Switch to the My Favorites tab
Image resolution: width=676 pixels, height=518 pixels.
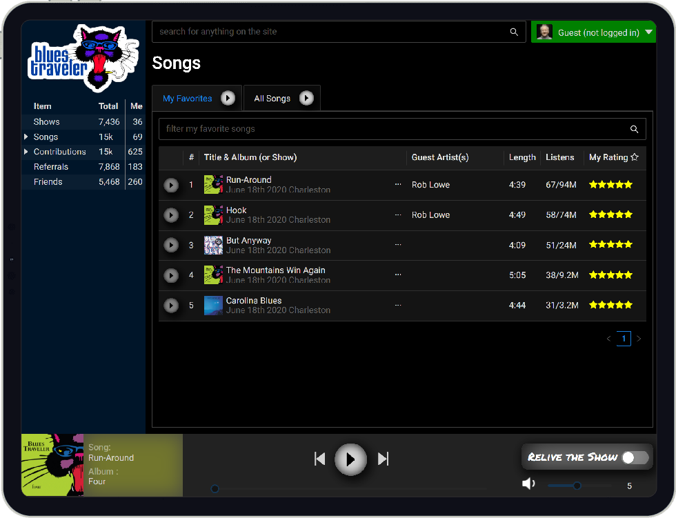pos(187,99)
